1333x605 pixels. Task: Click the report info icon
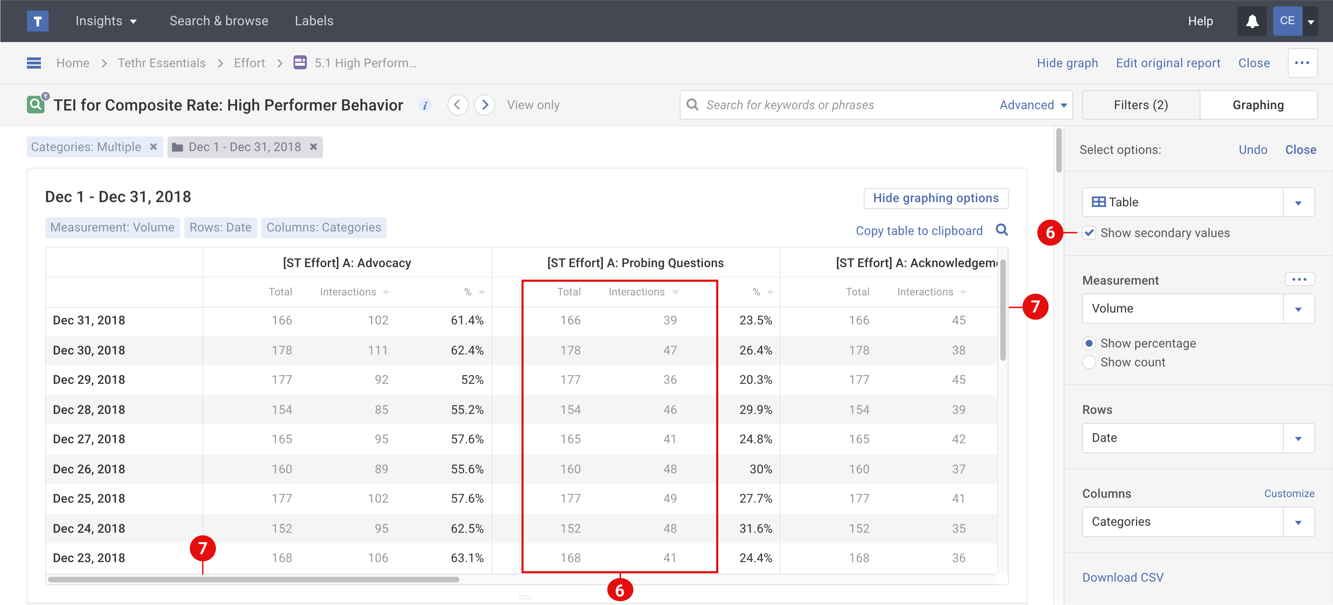(425, 106)
